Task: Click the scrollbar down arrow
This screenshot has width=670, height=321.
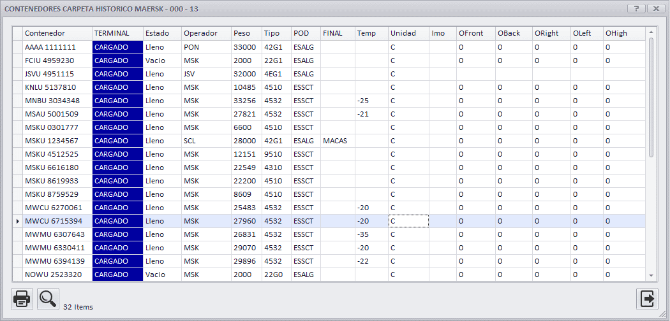Action: tap(651, 276)
